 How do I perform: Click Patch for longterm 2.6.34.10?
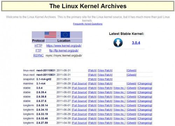point(92,110)
